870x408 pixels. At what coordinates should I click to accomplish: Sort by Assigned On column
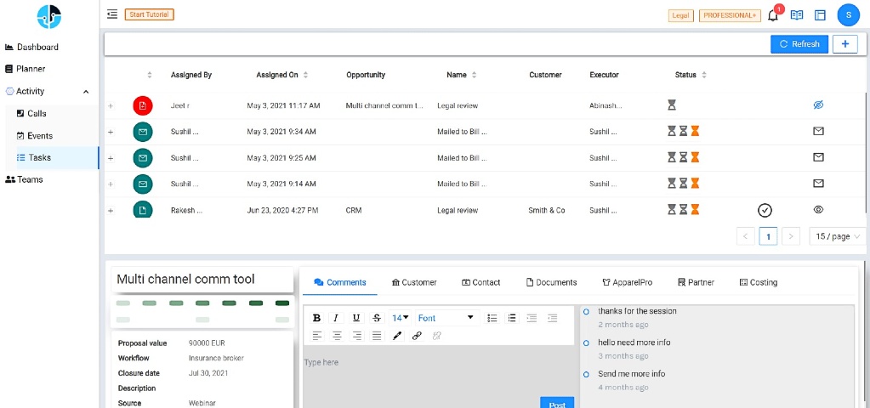point(305,75)
